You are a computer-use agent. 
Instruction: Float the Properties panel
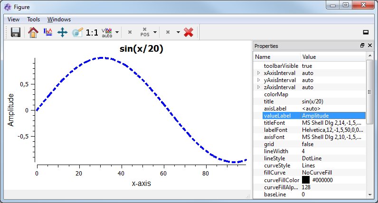(362, 46)
